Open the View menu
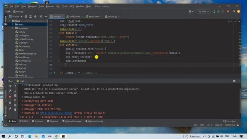 (24, 7)
